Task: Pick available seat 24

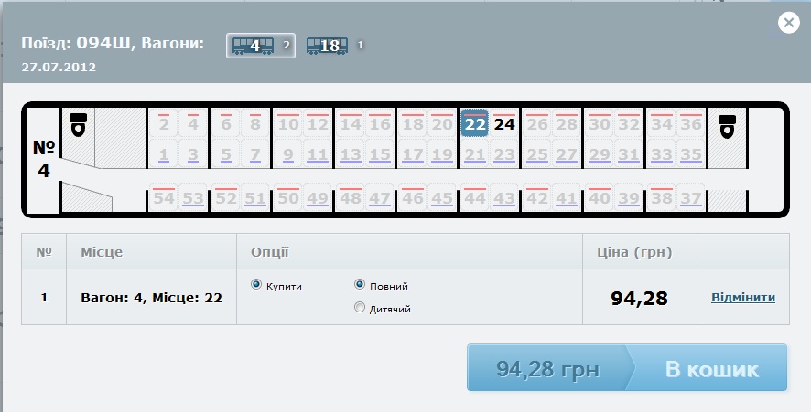Action: (x=504, y=124)
